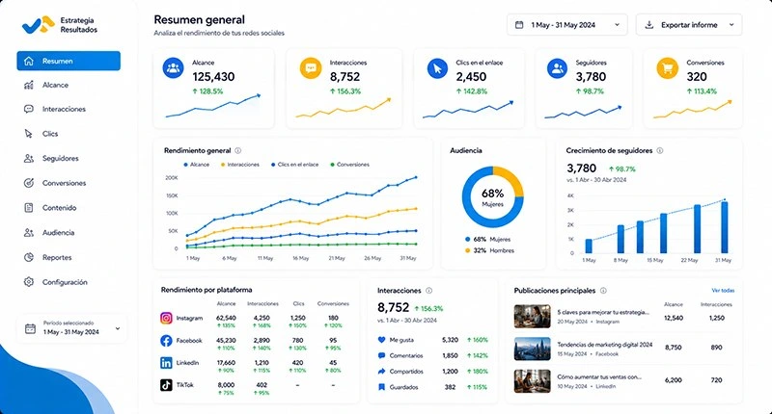Toggle the Alcance series in chart legend
Image resolution: width=772 pixels, height=414 pixels.
[x=197, y=165]
